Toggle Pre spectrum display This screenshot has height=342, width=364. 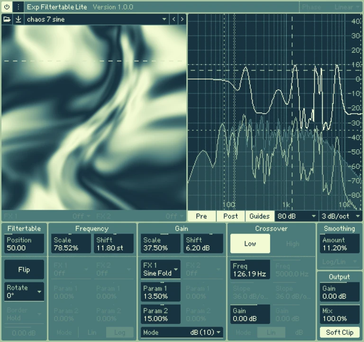[201, 216]
